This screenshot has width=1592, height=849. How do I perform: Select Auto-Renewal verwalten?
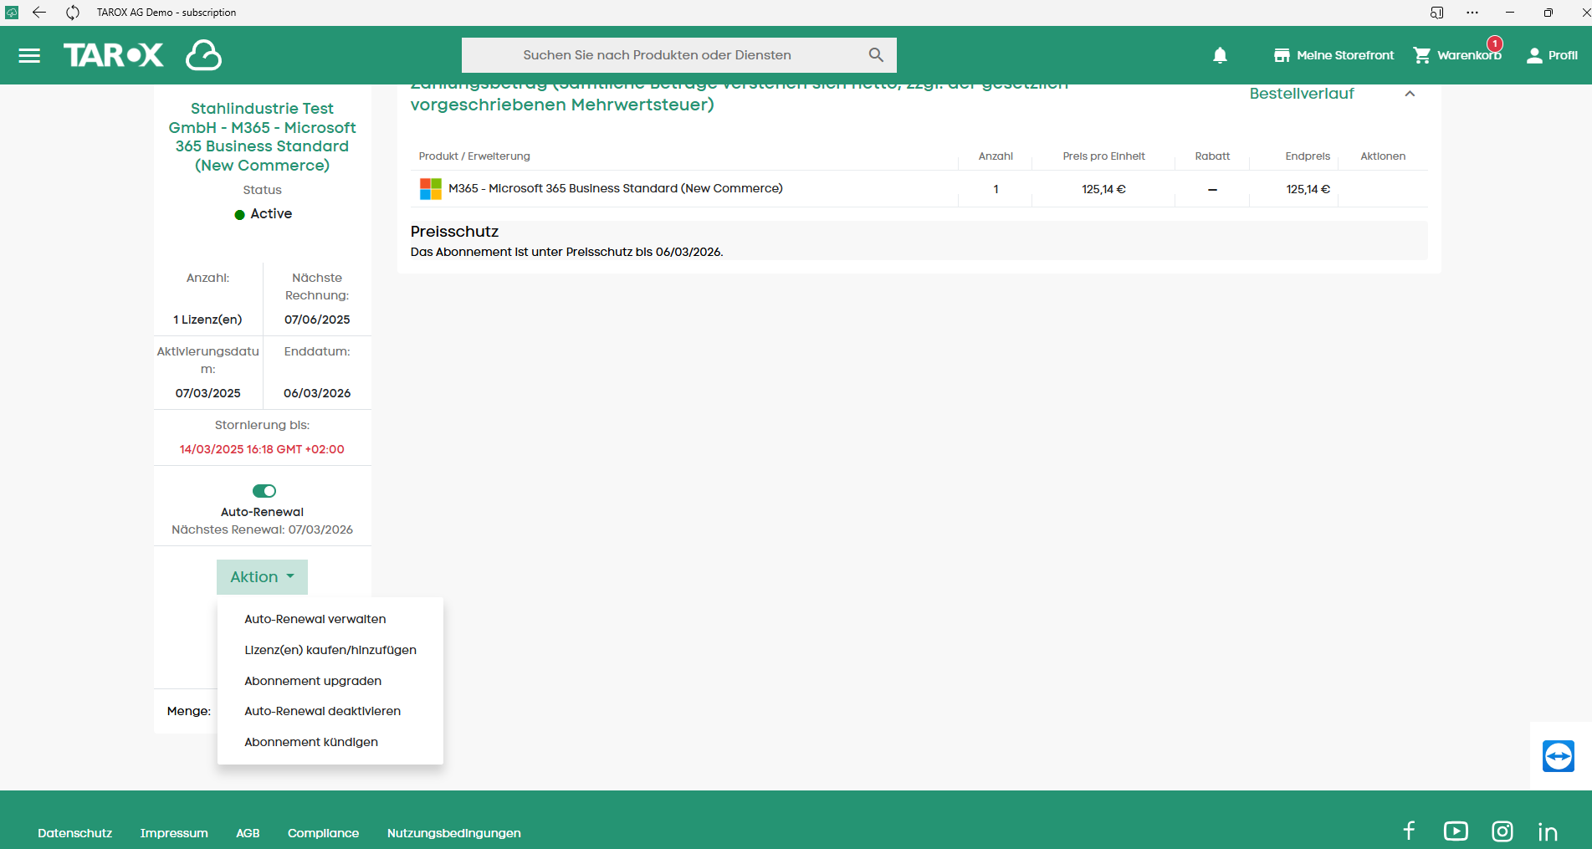[x=315, y=619]
